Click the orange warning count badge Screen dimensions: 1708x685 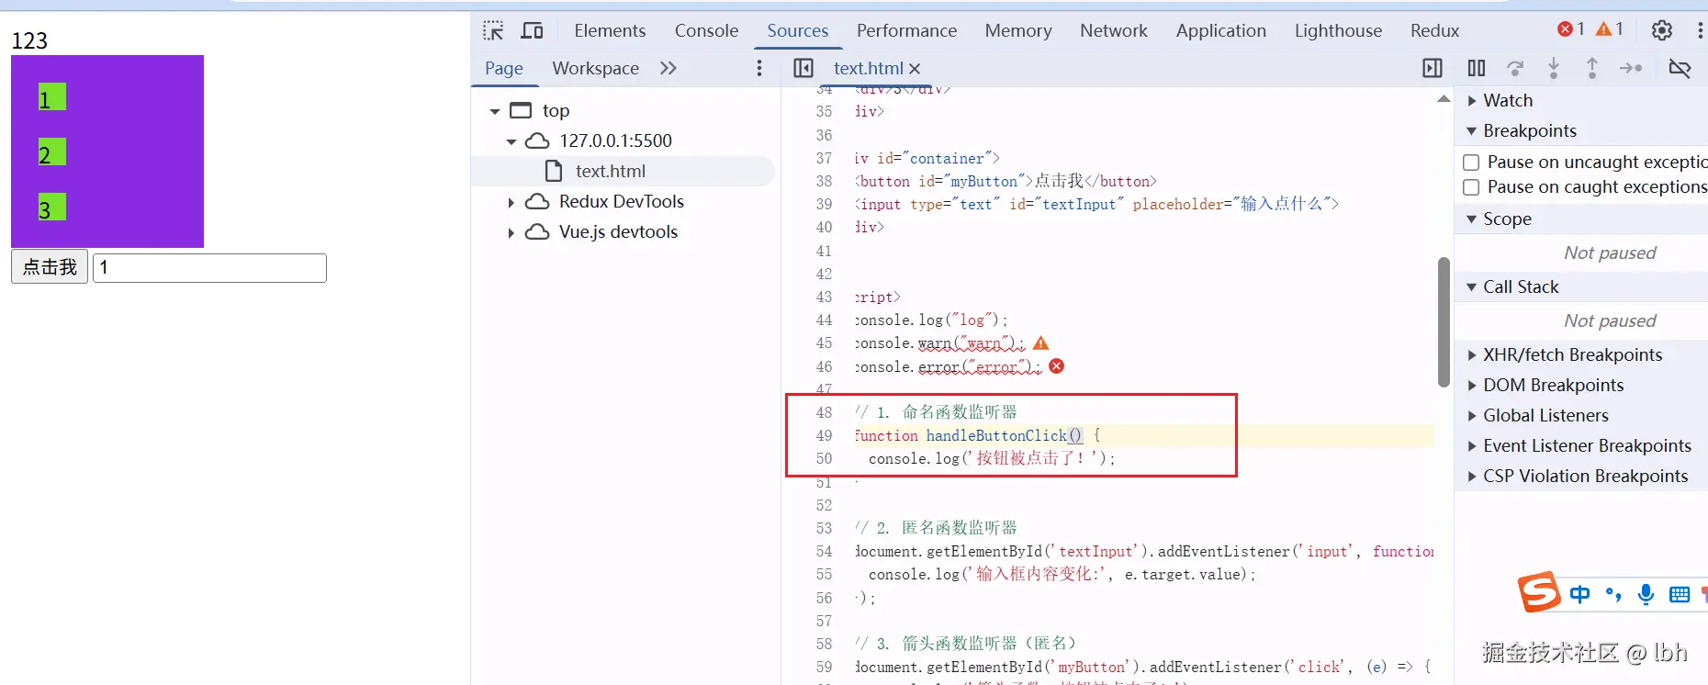(x=1610, y=29)
